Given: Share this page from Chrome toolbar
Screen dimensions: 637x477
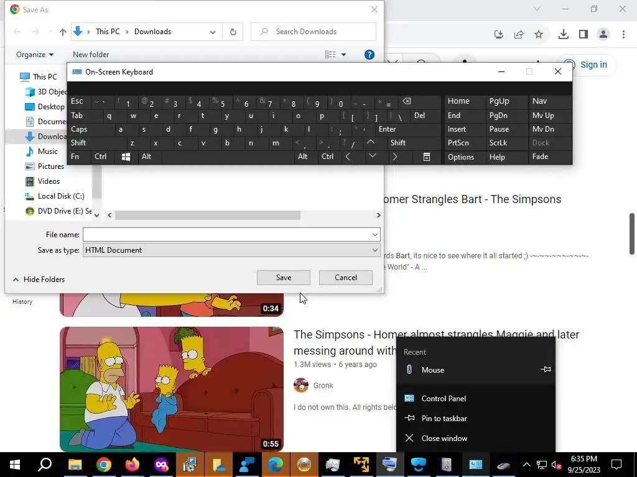Looking at the screenshot, I should [519, 35].
